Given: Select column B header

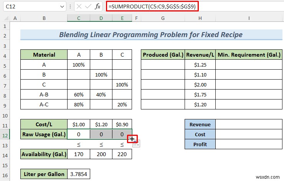Looking at the screenshot, I should [44, 18].
